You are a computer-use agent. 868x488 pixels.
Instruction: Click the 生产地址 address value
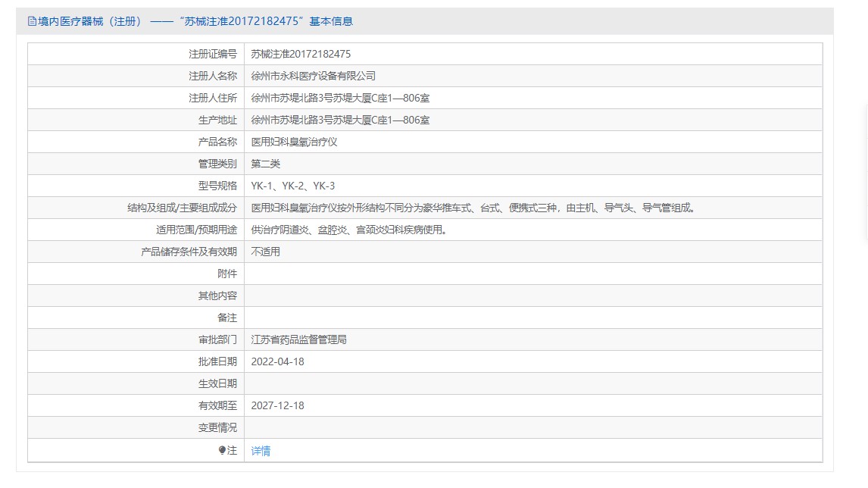(340, 120)
